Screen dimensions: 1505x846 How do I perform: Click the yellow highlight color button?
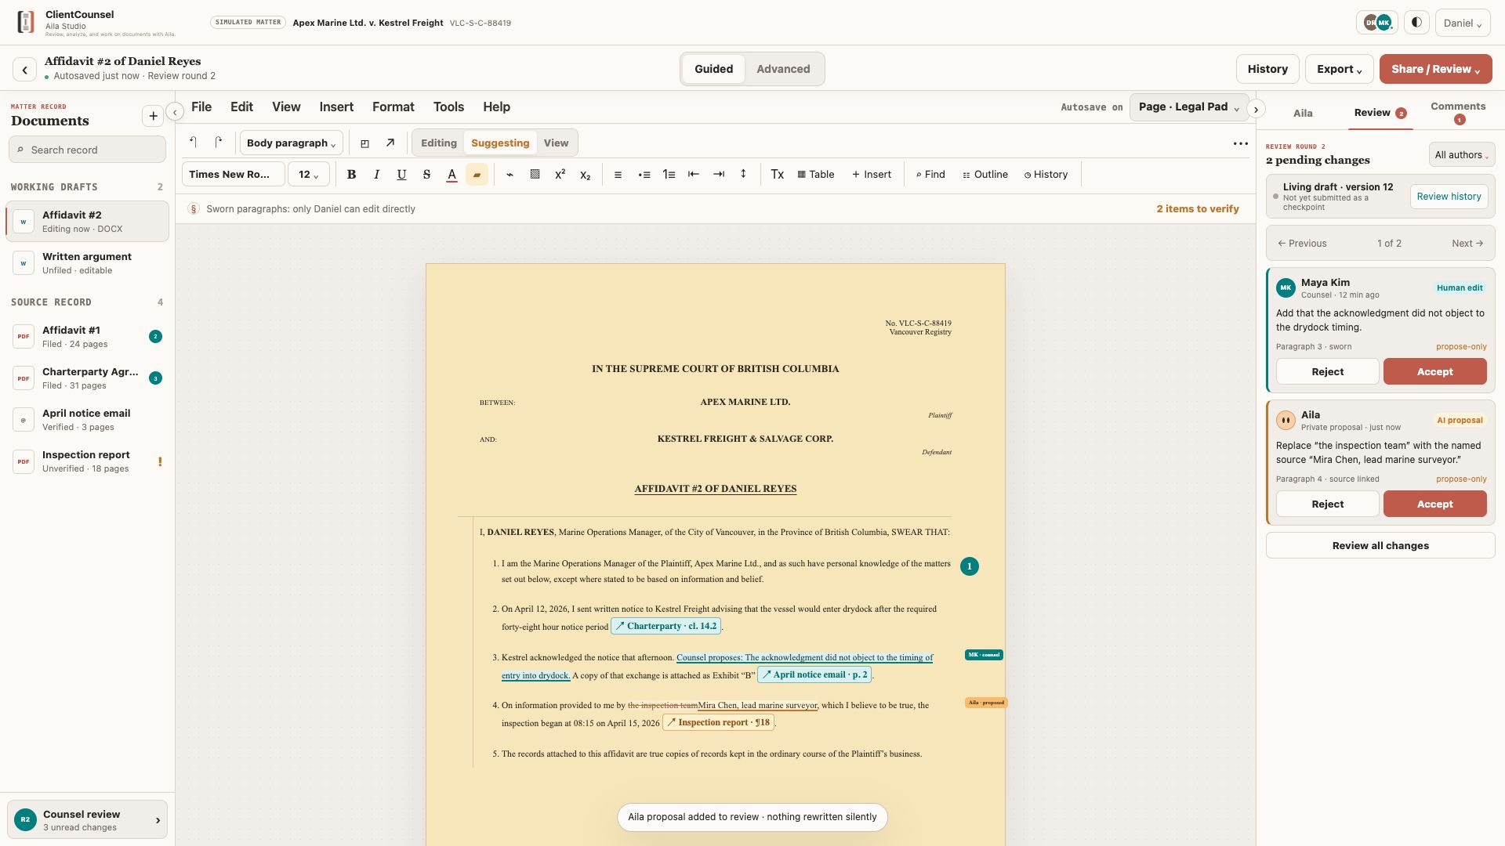coord(477,175)
